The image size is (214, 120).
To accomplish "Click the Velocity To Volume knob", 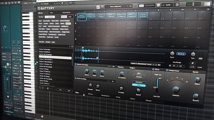I will click(121, 74).
